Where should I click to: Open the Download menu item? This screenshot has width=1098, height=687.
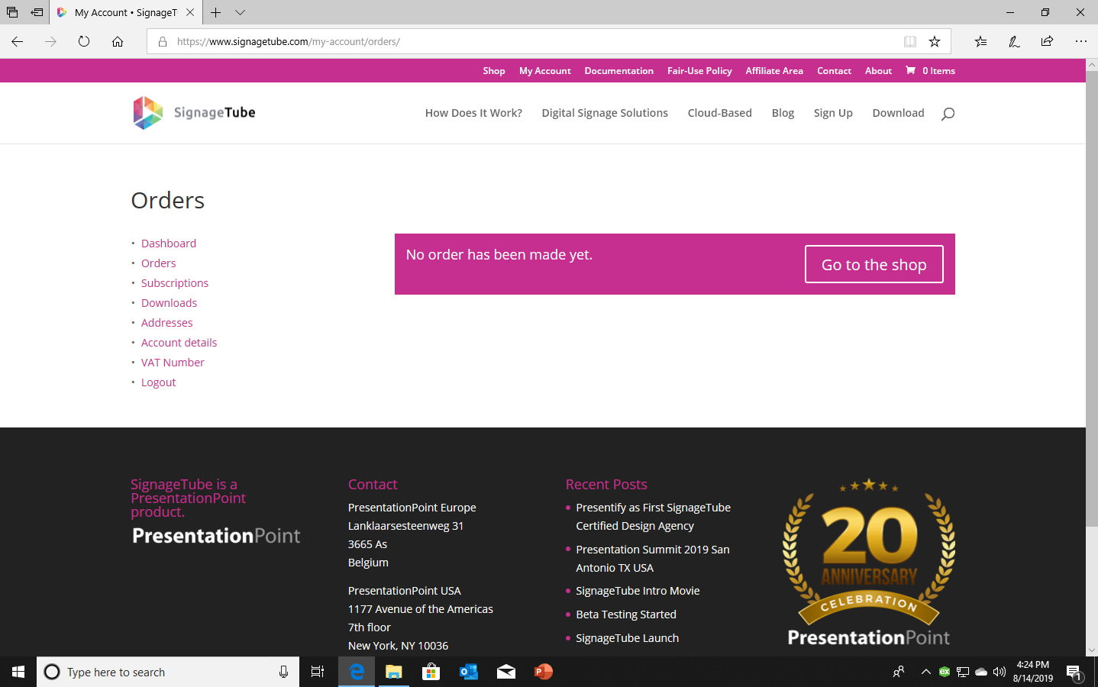[899, 113]
